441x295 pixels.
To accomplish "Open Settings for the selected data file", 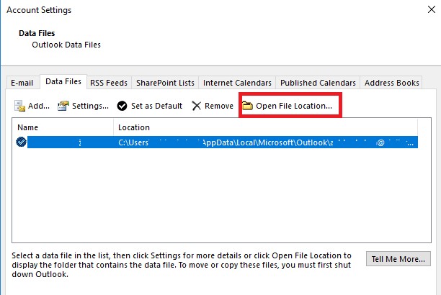I will (x=83, y=106).
